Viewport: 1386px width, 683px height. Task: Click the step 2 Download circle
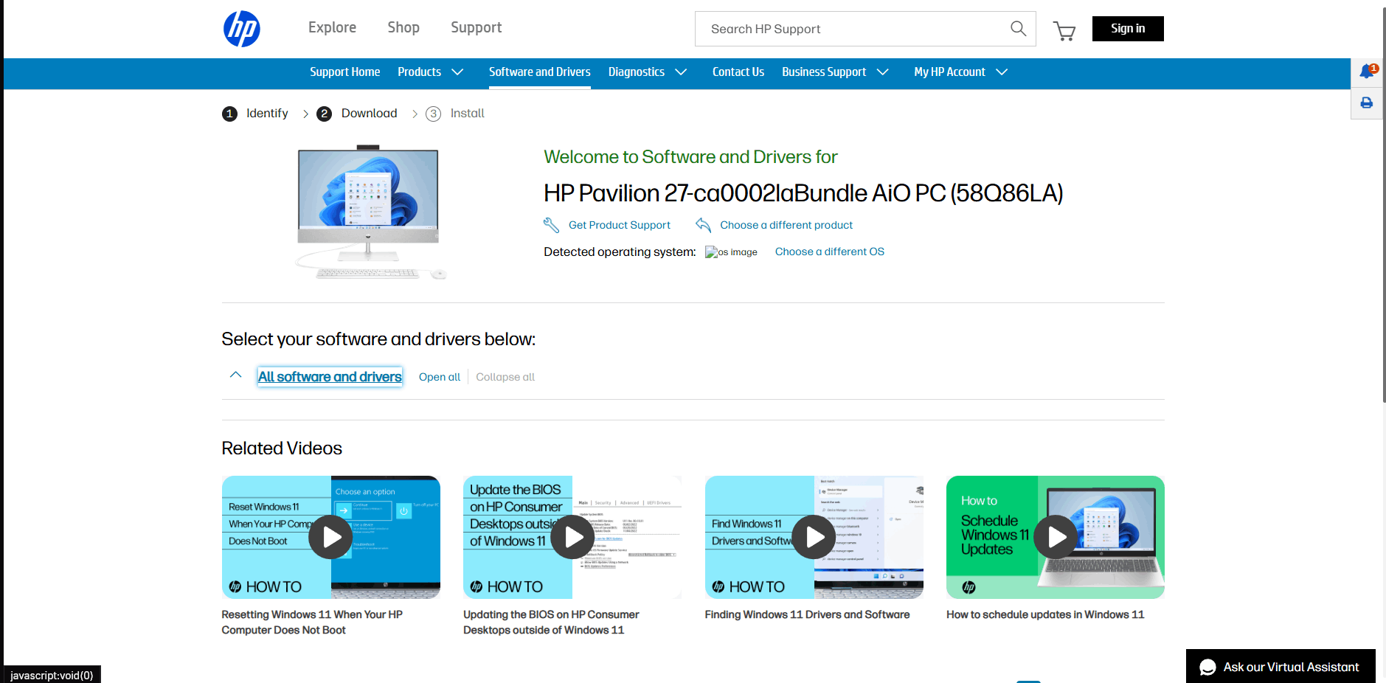pos(324,114)
